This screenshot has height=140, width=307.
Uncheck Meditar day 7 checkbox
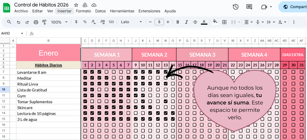pyautogui.click(x=128, y=78)
